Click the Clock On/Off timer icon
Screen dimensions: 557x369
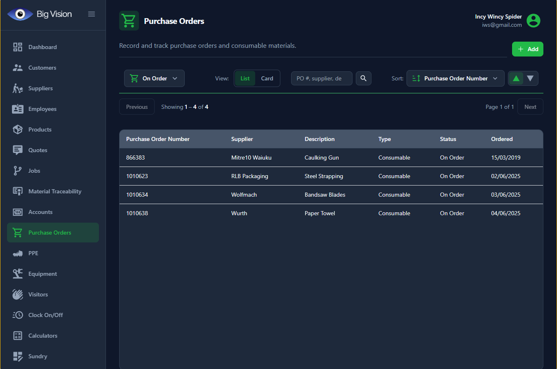click(x=18, y=315)
